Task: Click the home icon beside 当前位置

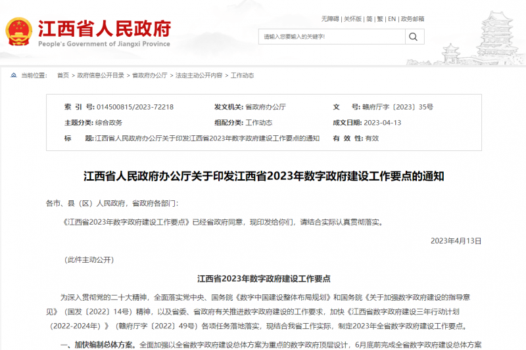Action: [x=13, y=76]
